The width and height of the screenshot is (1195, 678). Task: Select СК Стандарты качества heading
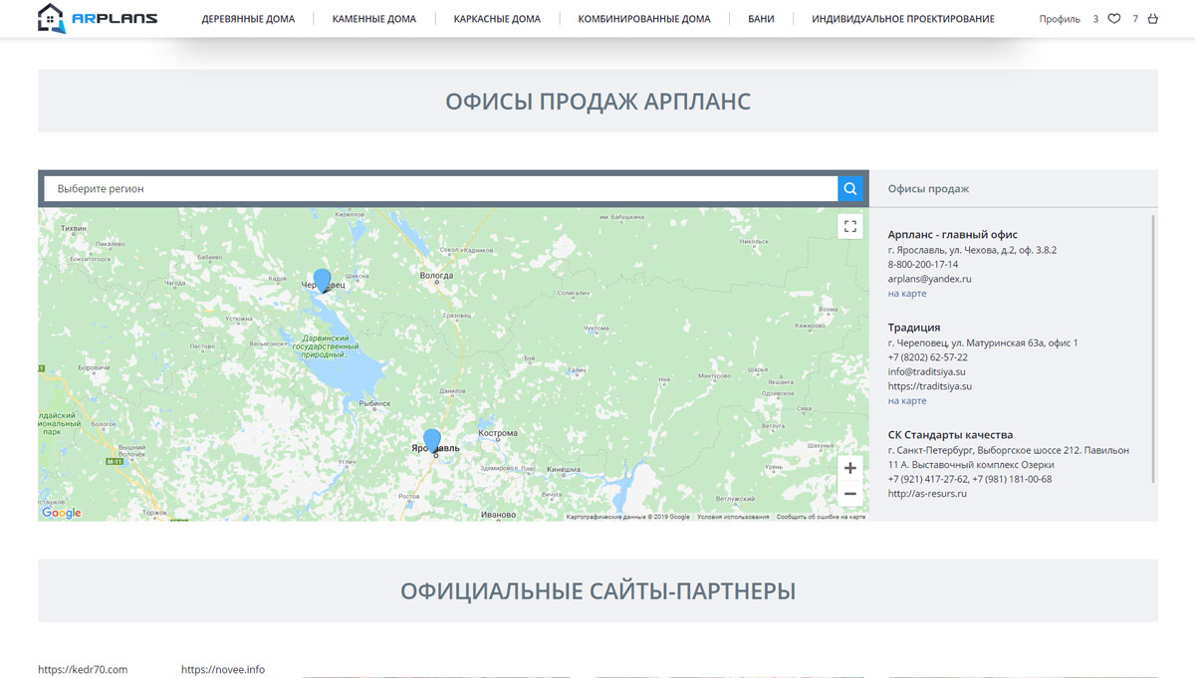coord(951,435)
